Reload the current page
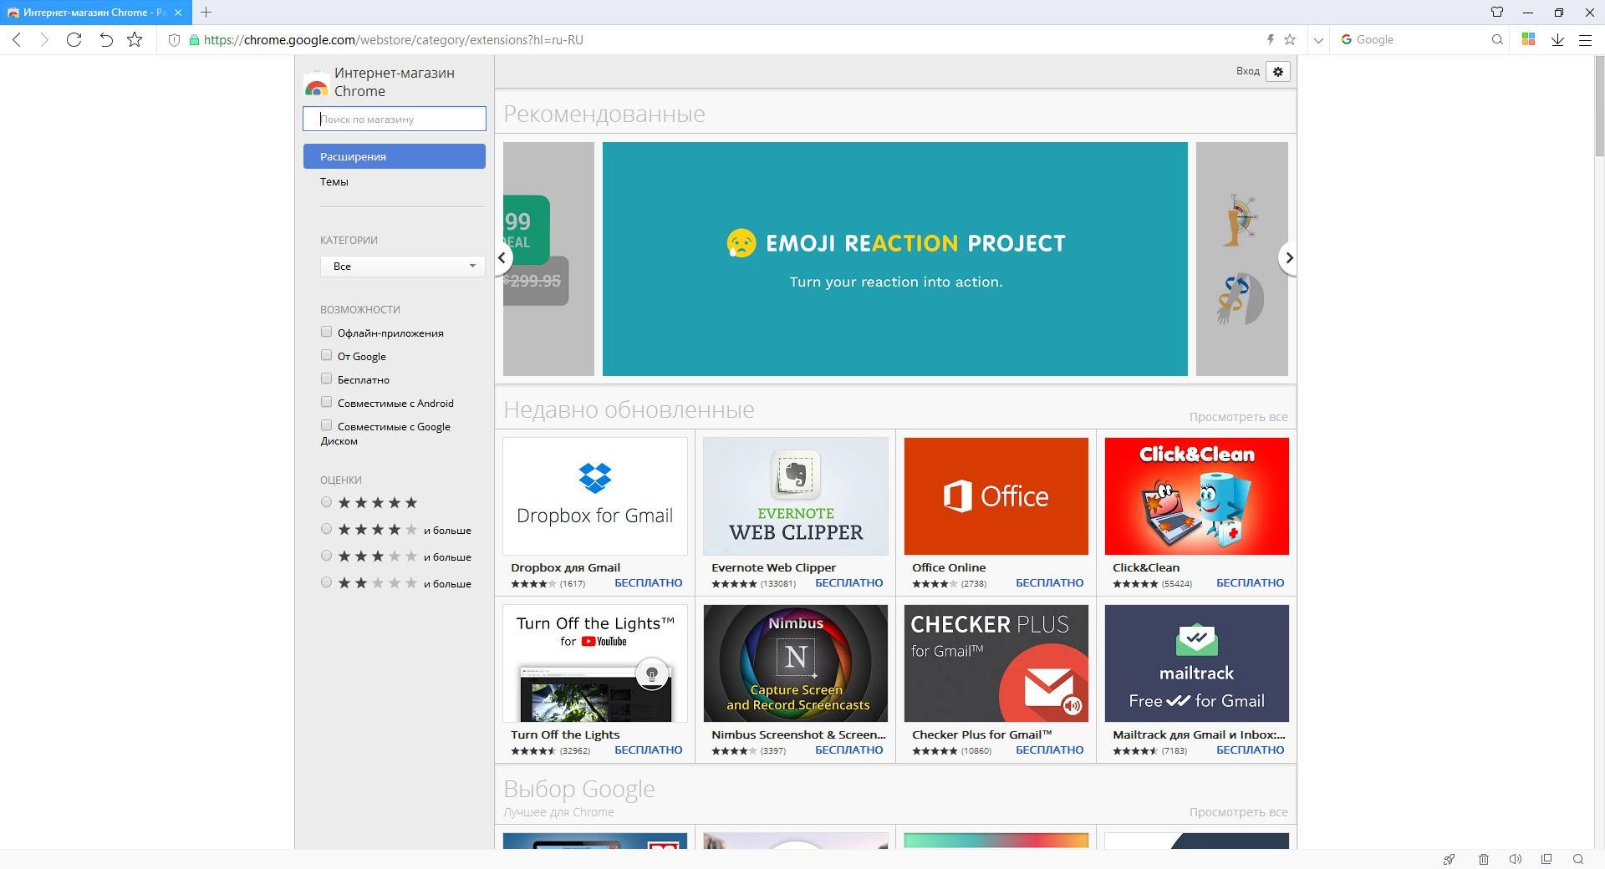Viewport: 1605px width, 869px height. pos(74,39)
